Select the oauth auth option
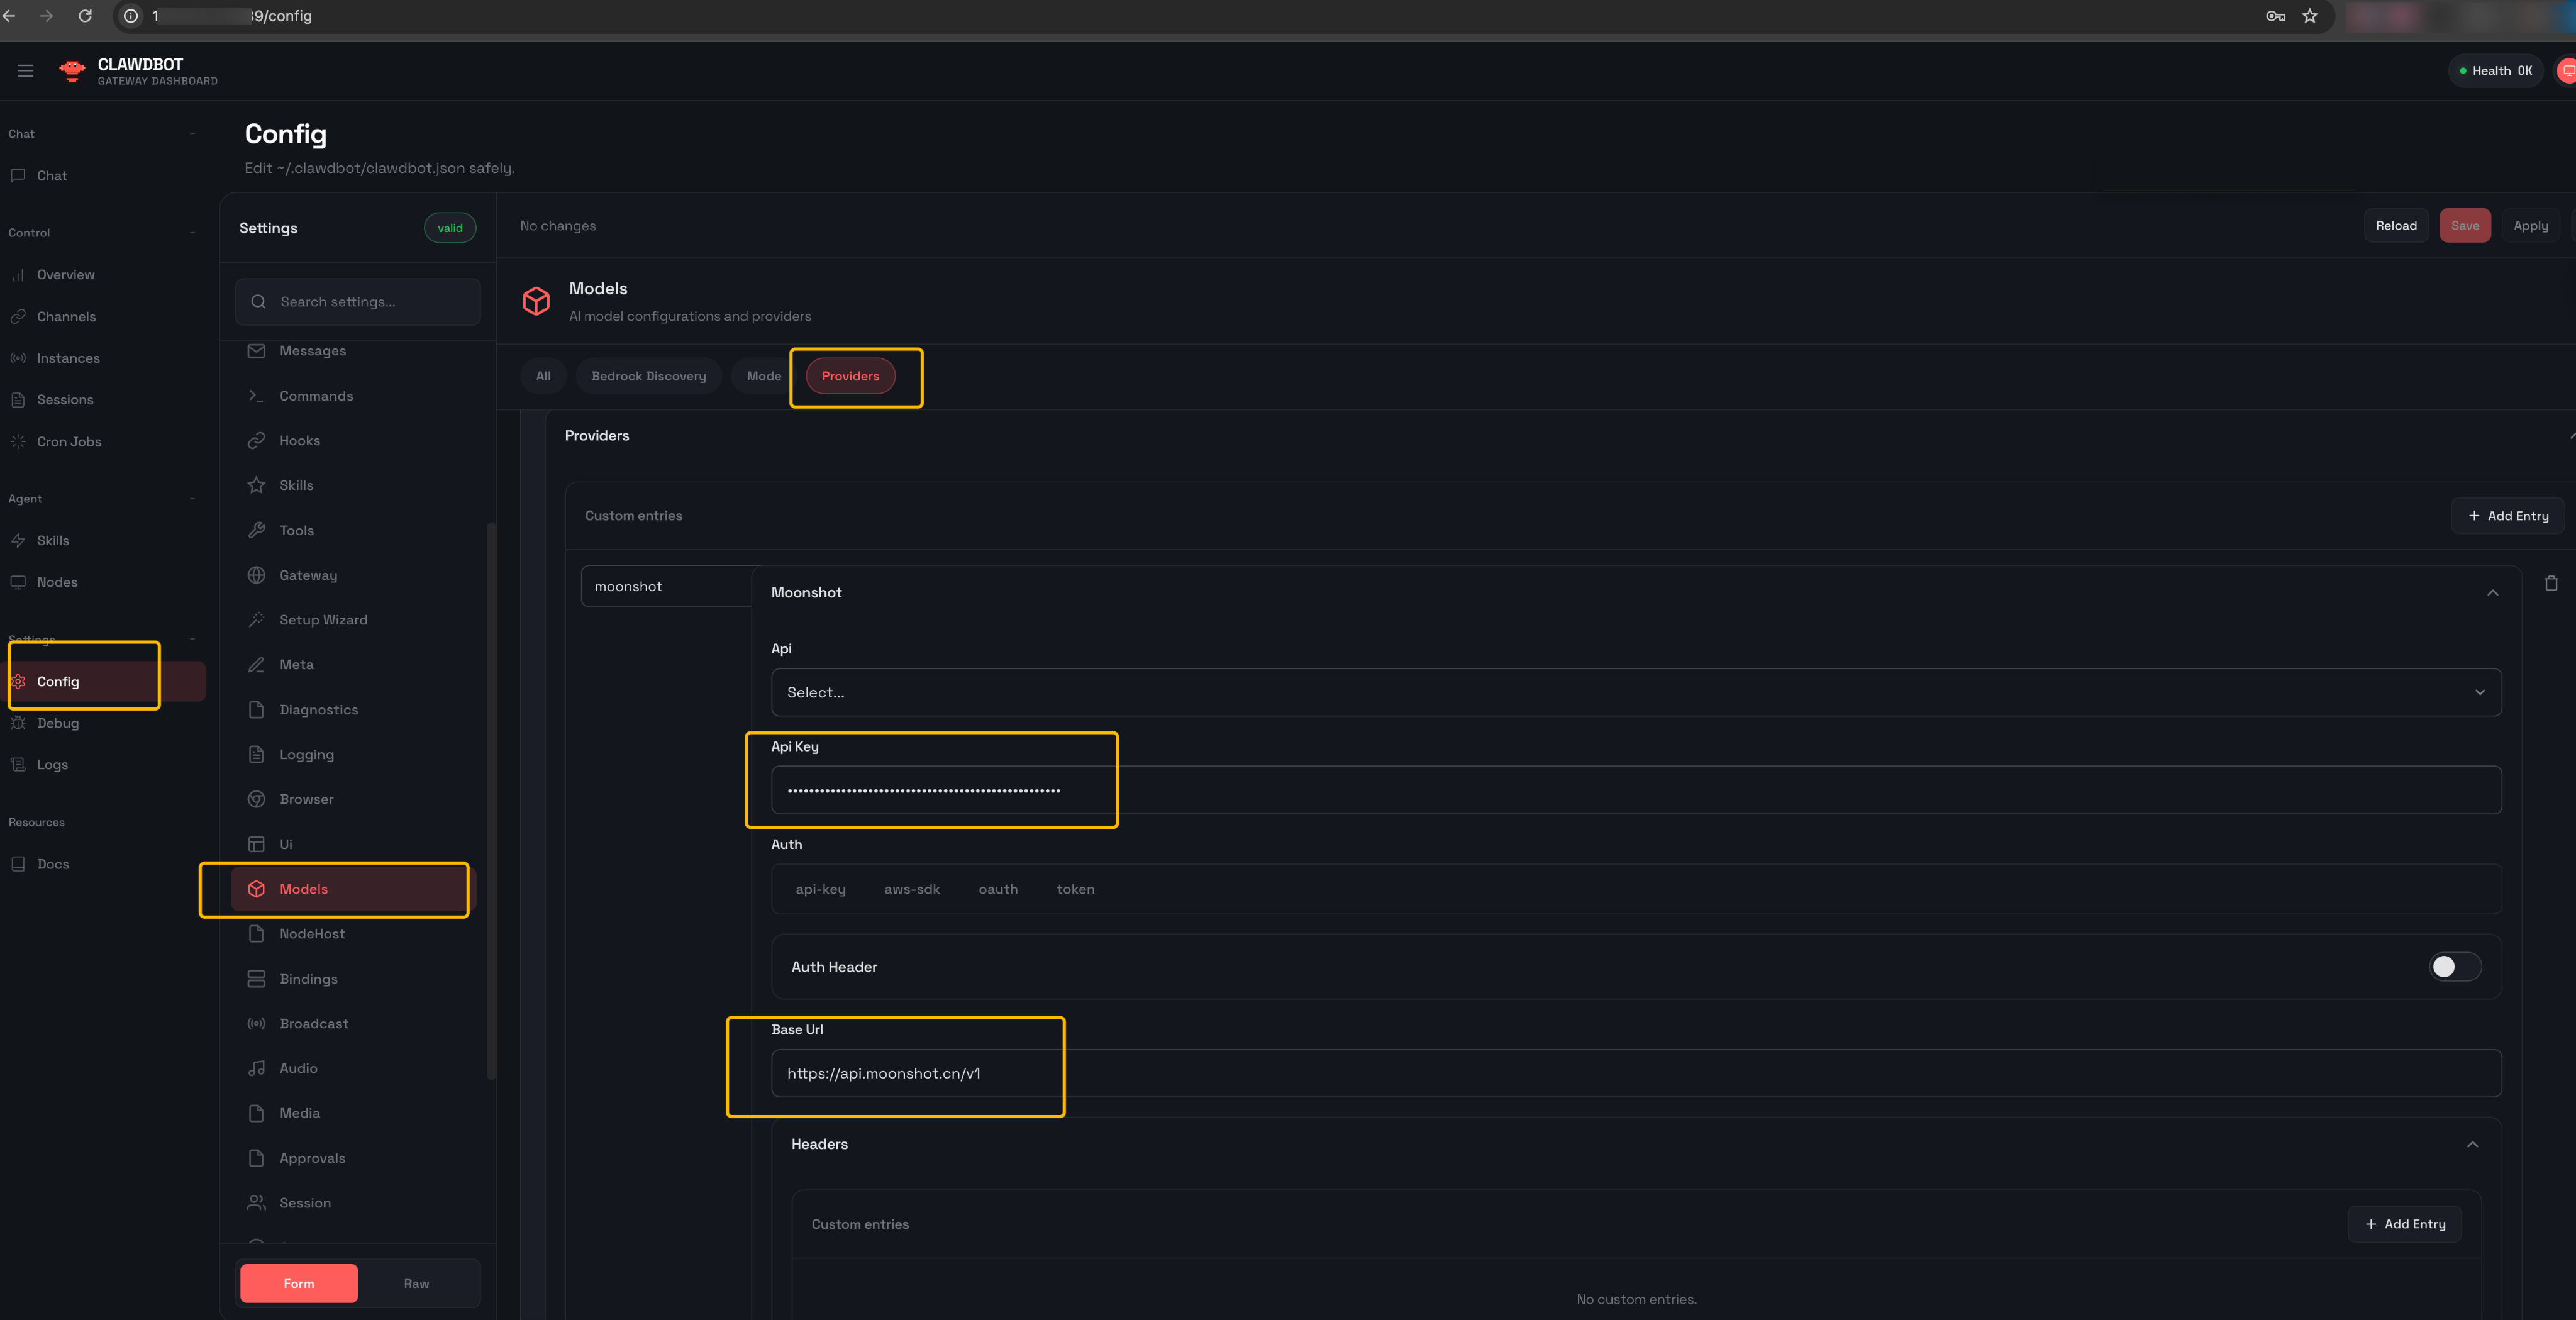This screenshot has width=2576, height=1320. pyautogui.click(x=997, y=889)
